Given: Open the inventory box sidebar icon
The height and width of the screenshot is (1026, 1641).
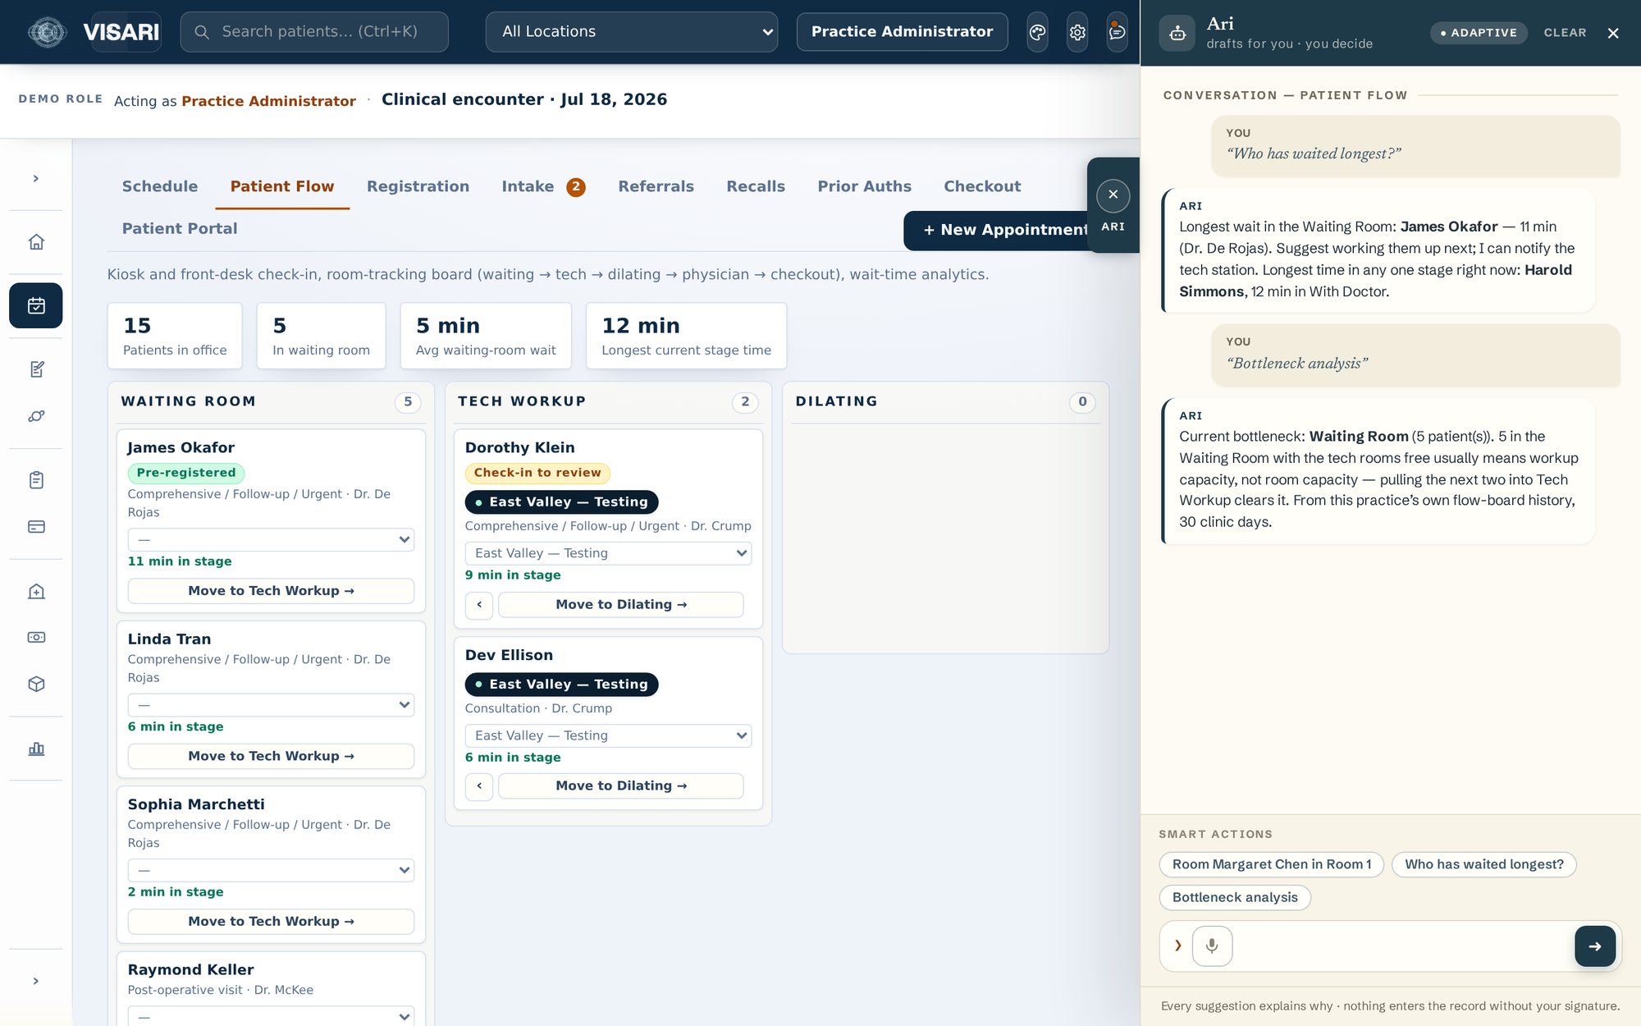Looking at the screenshot, I should 36,685.
